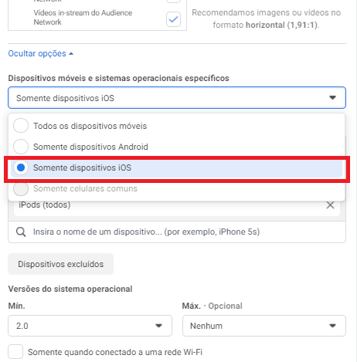The height and width of the screenshot is (362, 357).
Task: Focus the device name search field
Action: coord(177,232)
